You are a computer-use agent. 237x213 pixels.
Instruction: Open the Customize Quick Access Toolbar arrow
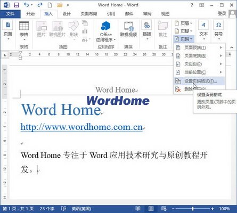(x=68, y=5)
